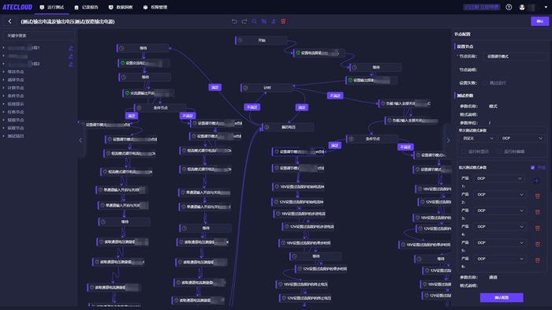Toggle the 设置失败 skip-run checkbox

485,83
